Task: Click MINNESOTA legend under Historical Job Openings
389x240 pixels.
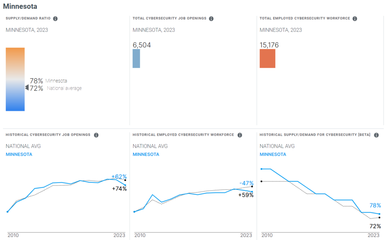Action: click(19, 154)
